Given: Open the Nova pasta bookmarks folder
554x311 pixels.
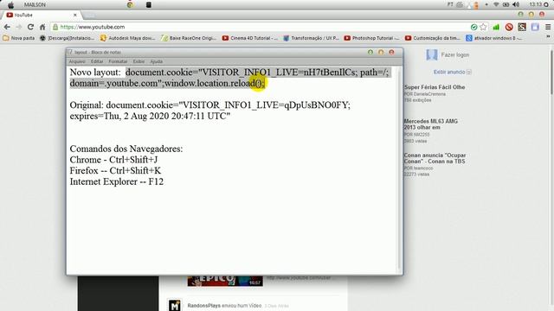Looking at the screenshot, I should [19, 38].
